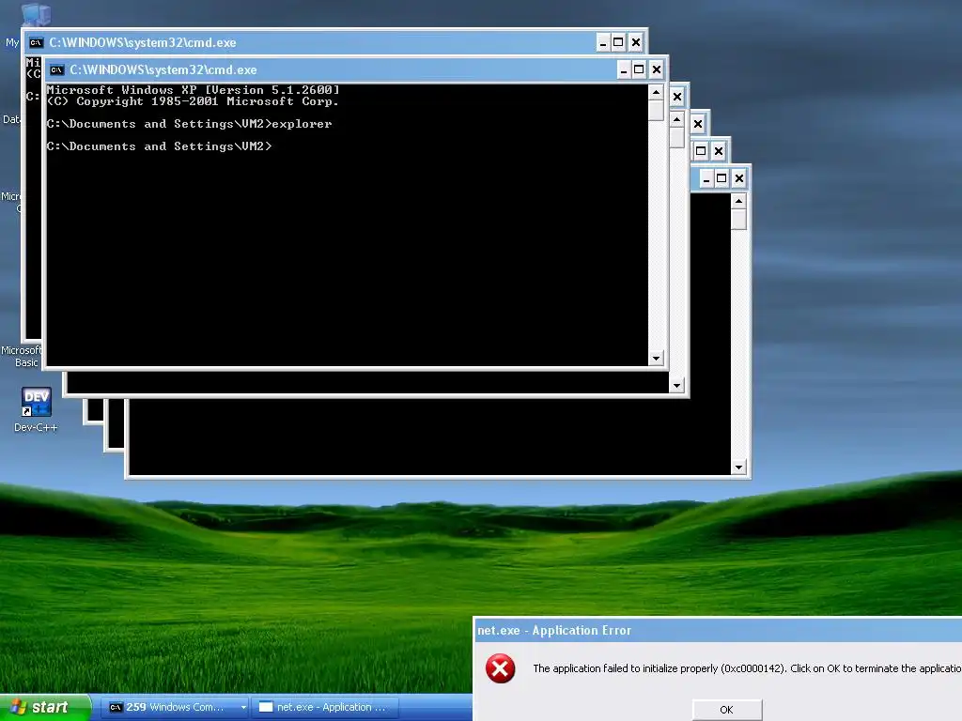The image size is (962, 721).
Task: Expand taskbar group dropdown arrow
Action: [x=243, y=708]
